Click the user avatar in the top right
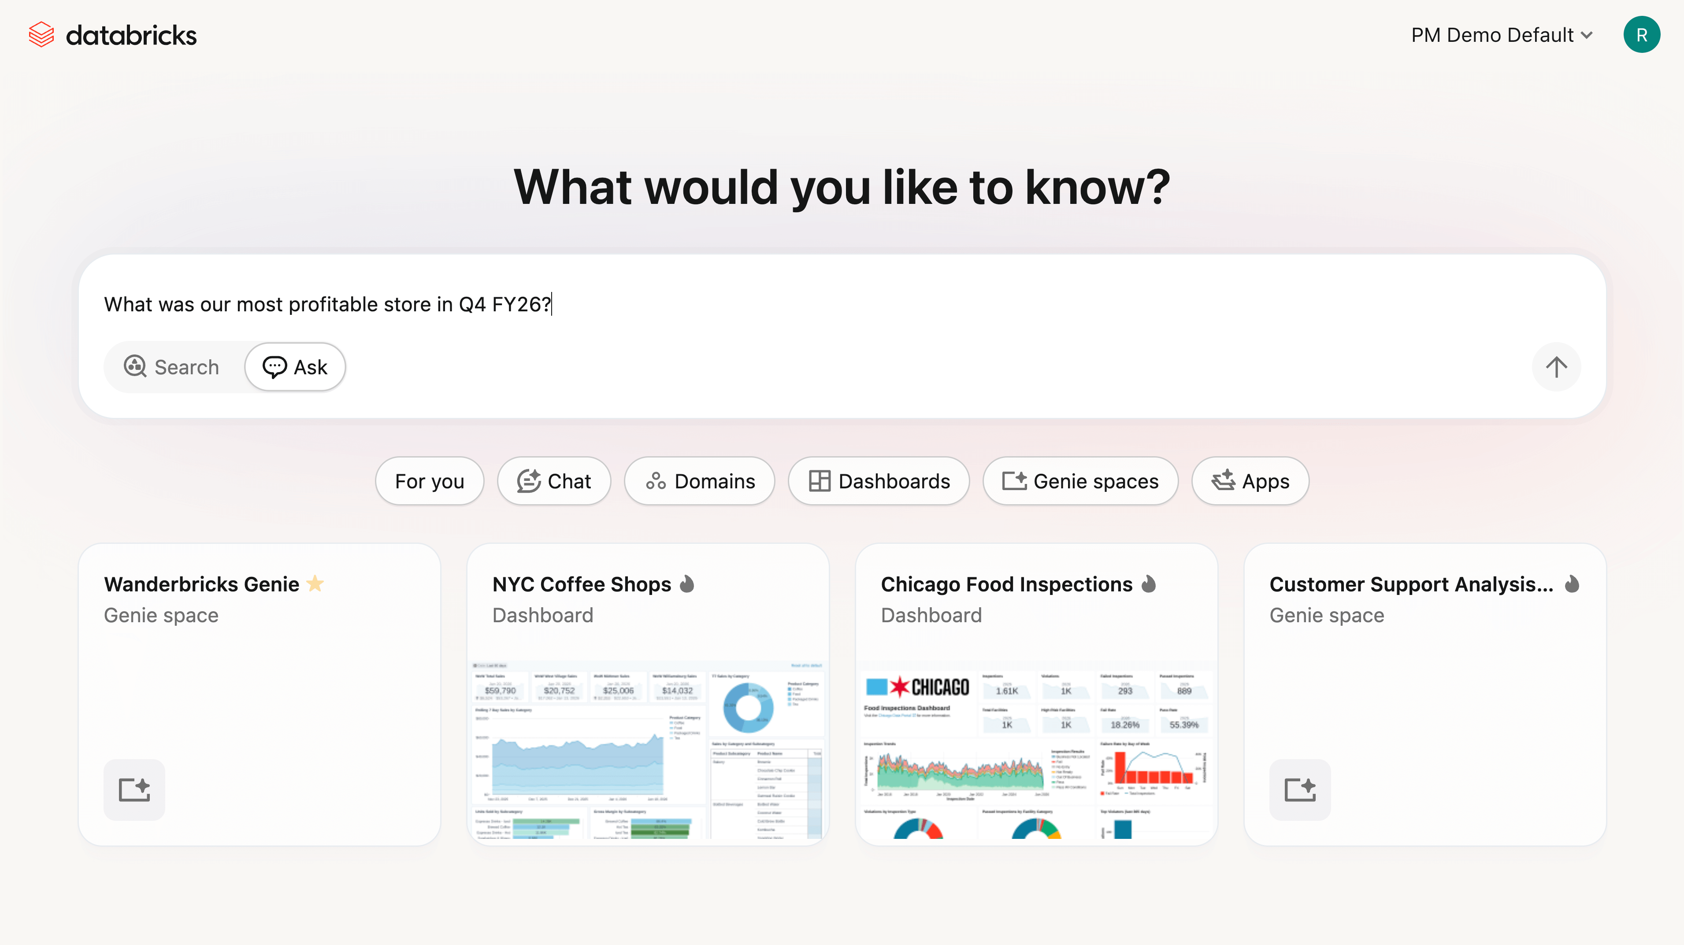 pyautogui.click(x=1642, y=35)
